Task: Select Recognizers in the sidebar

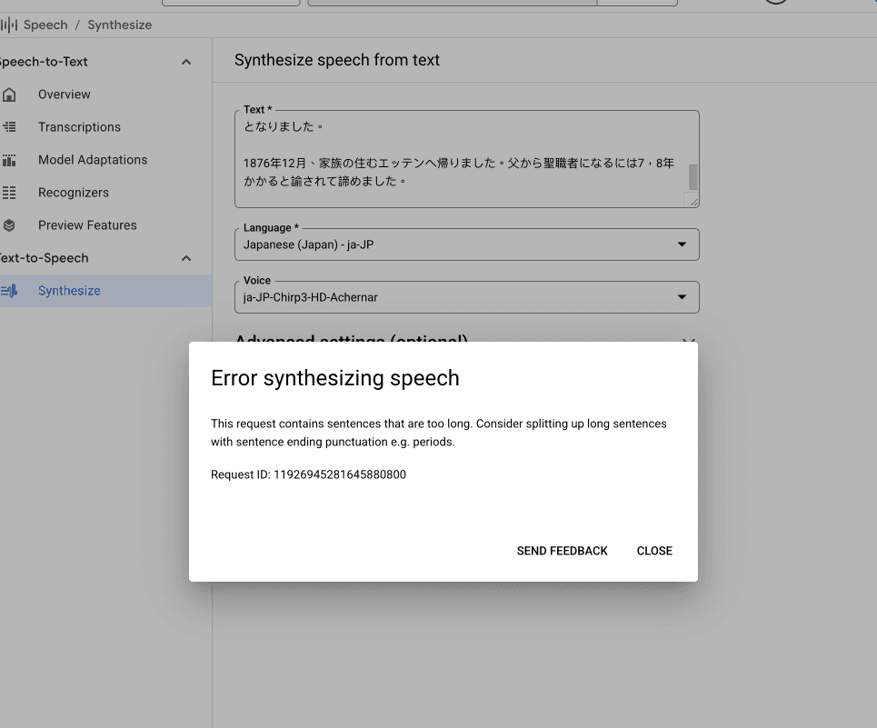Action: pos(74,193)
